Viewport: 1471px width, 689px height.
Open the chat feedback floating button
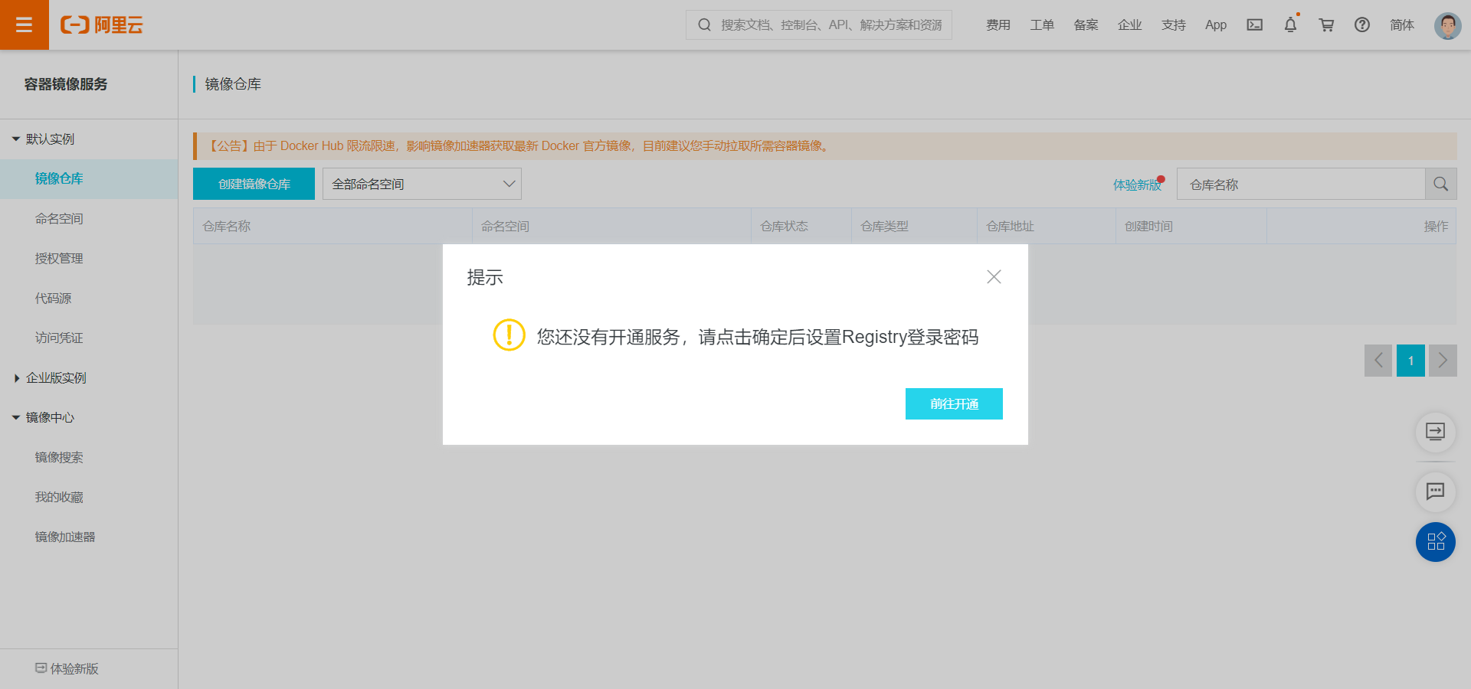point(1435,491)
